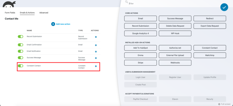The width and height of the screenshot is (233, 106).
Task: Click the greyed PayPal Checkout action
Action: 140,99
